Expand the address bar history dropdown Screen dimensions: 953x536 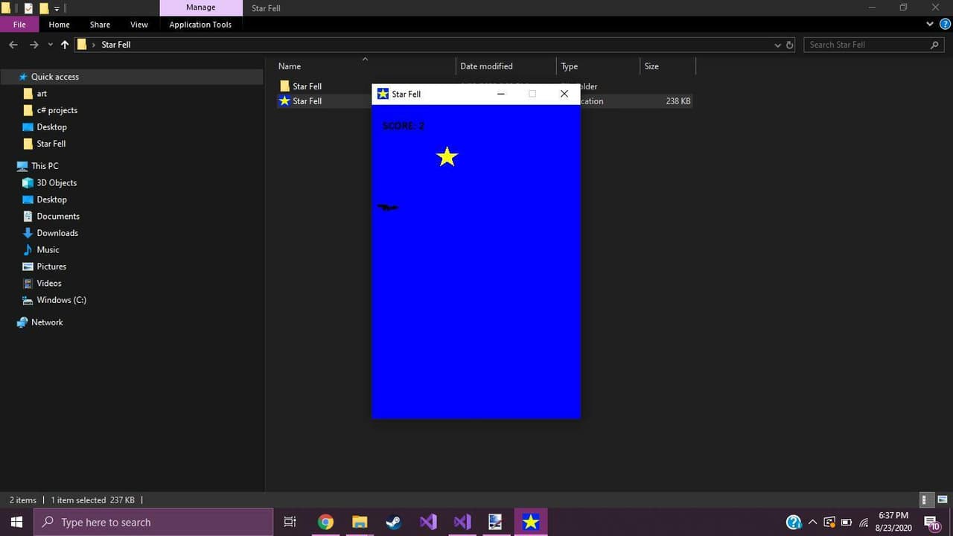(x=777, y=45)
